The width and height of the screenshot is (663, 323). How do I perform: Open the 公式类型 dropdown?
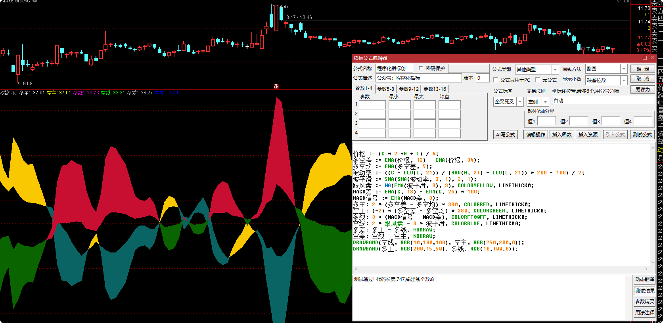coord(555,69)
